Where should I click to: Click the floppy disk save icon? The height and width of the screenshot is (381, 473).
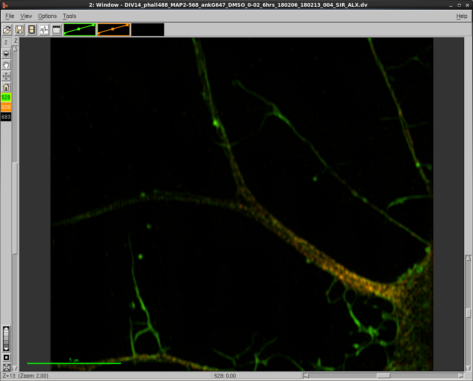coord(19,30)
